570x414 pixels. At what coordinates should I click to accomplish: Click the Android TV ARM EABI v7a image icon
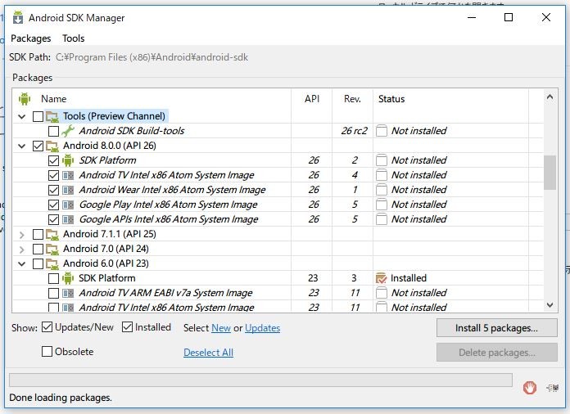(x=68, y=293)
